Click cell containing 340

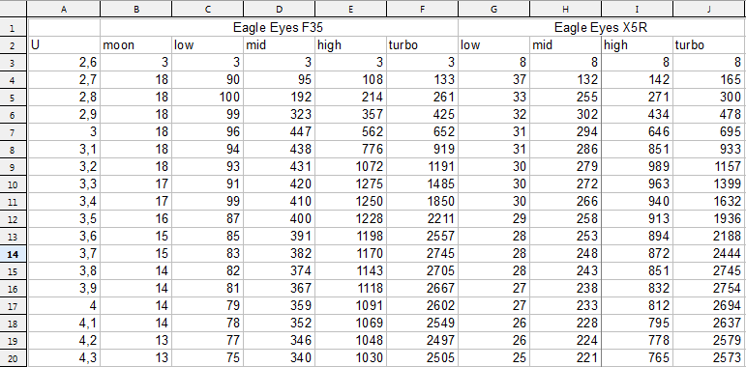pyautogui.click(x=280, y=358)
